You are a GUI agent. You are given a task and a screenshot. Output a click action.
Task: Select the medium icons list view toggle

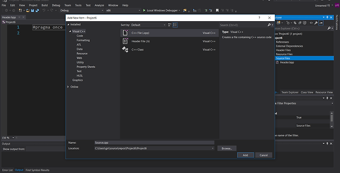pos(175,25)
